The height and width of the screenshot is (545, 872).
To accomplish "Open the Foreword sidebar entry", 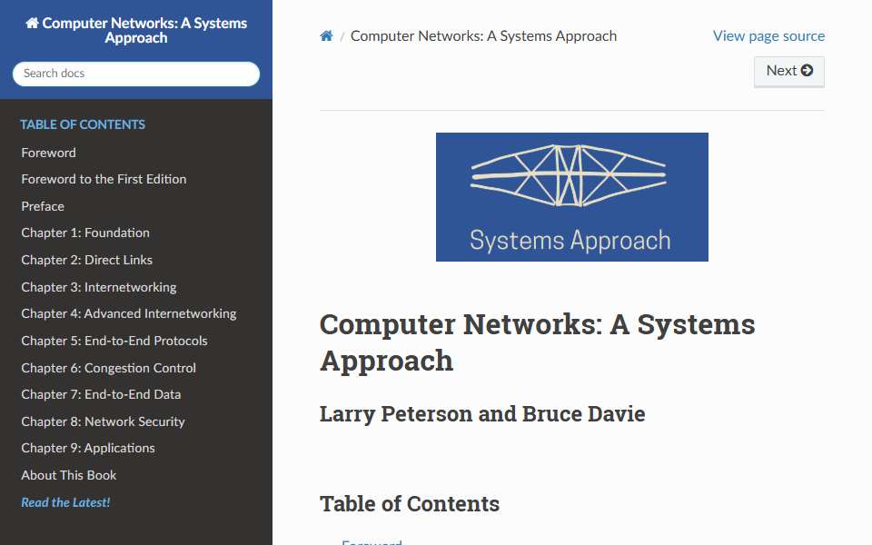I will [x=48, y=153].
